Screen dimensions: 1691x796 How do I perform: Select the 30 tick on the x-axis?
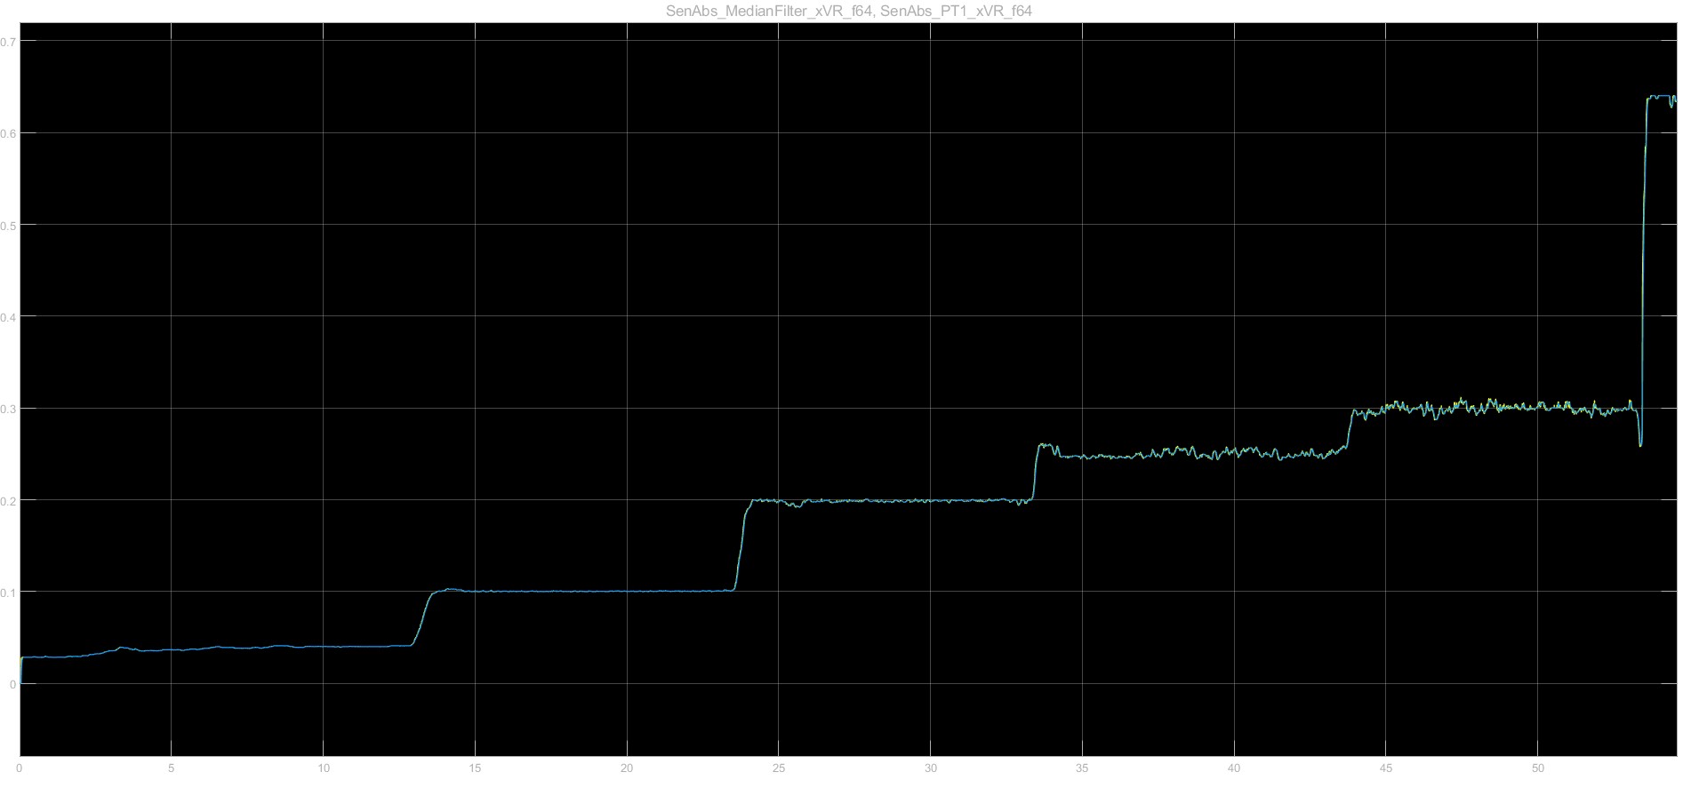[x=931, y=768]
